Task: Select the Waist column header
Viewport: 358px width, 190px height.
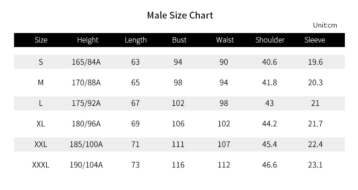Action: click(225, 40)
